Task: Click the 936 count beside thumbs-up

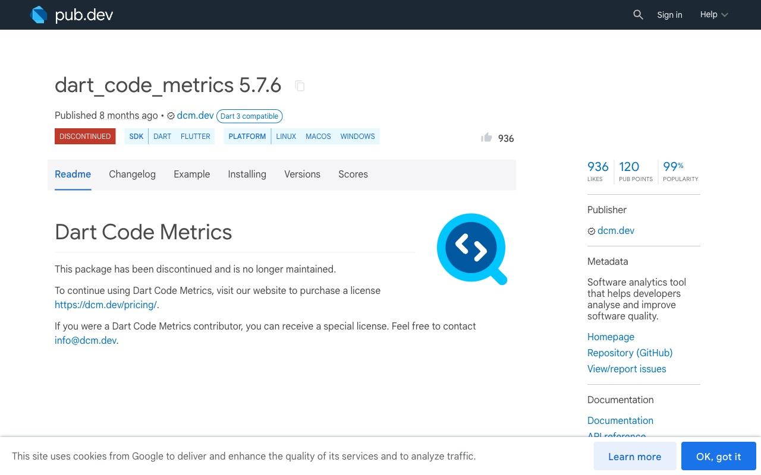Action: tap(506, 138)
